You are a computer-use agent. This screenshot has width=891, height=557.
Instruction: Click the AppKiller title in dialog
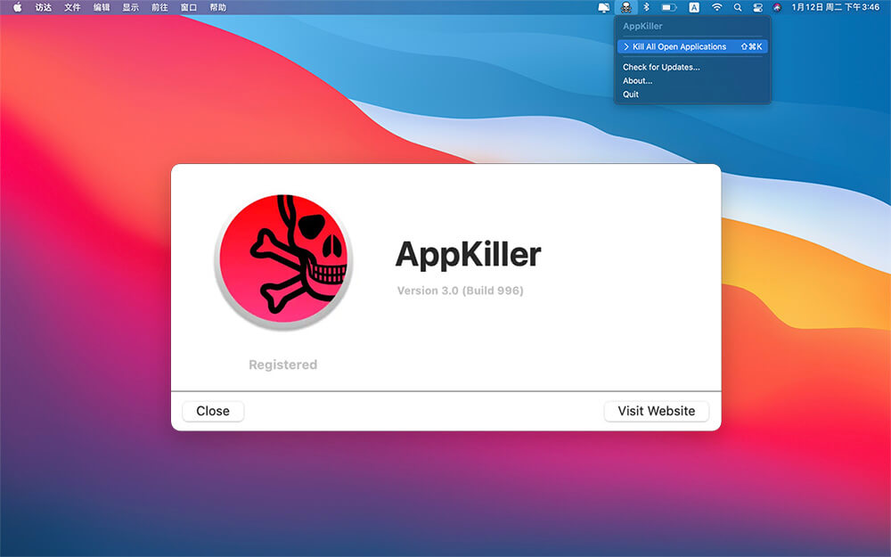(469, 254)
